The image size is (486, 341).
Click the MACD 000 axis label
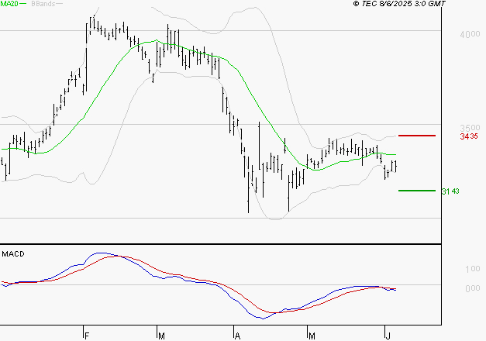(x=473, y=288)
